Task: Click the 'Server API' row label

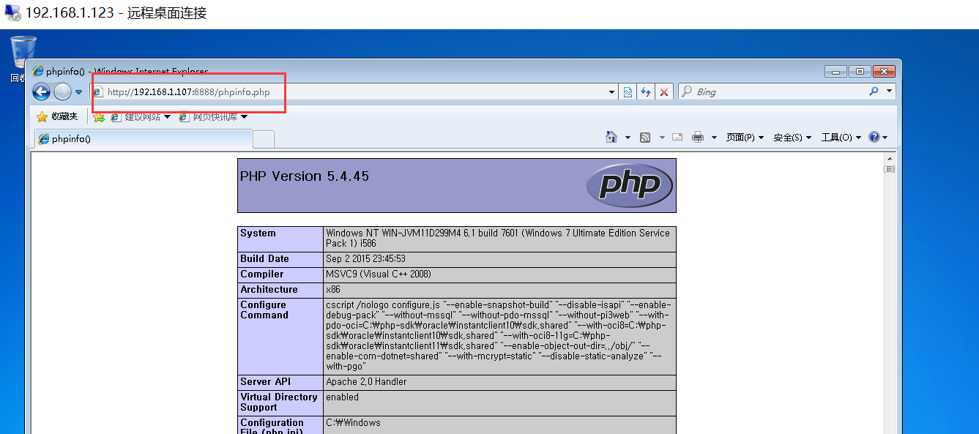Action: (265, 382)
